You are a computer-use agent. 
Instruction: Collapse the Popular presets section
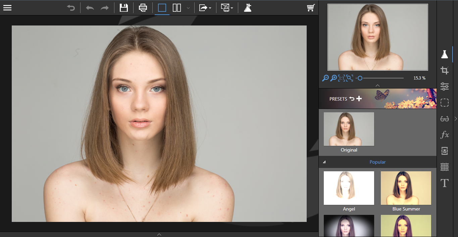point(324,162)
